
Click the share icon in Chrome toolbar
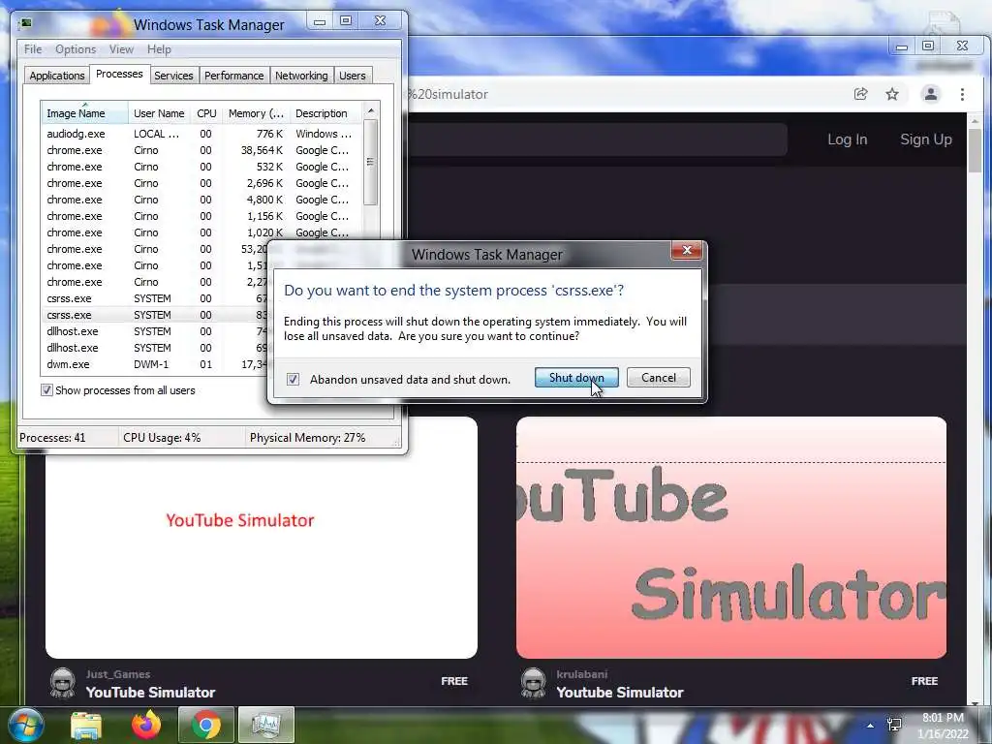tap(860, 94)
